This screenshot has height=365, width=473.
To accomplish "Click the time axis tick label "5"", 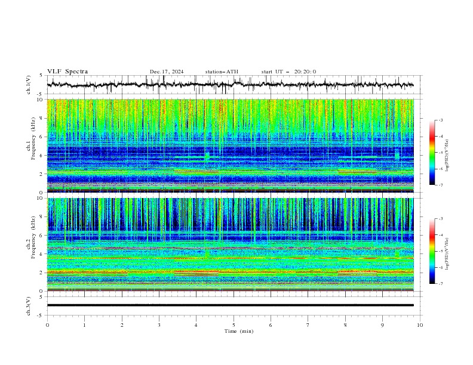I will pos(234,325).
